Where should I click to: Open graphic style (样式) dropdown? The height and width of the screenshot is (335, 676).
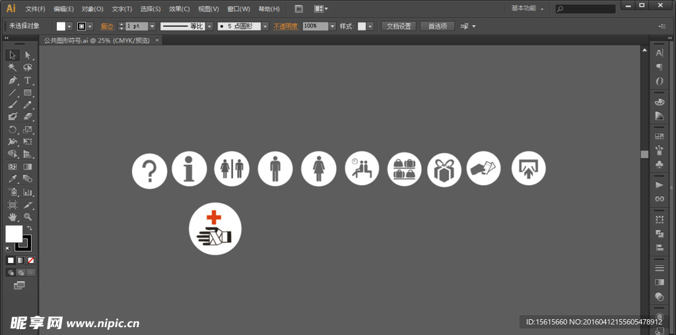tap(370, 26)
